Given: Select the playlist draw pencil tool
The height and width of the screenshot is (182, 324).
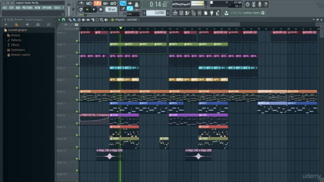Looking at the screenshot, I should (70, 20).
